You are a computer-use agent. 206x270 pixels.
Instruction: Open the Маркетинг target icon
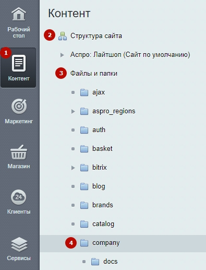19,107
